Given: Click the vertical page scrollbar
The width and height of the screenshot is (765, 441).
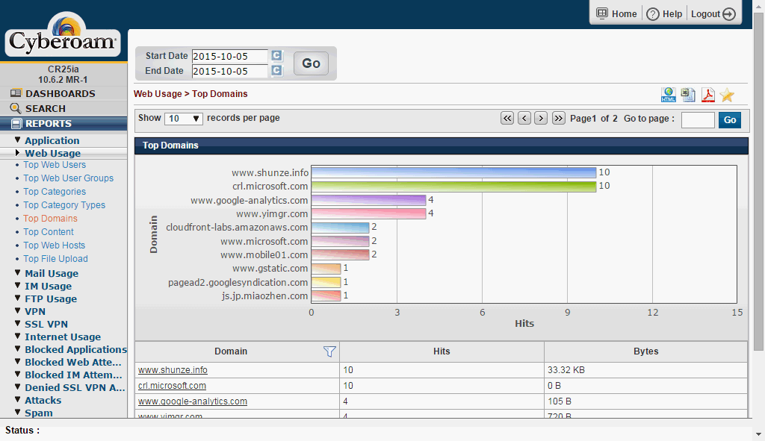Looking at the screenshot, I should pos(758,181).
